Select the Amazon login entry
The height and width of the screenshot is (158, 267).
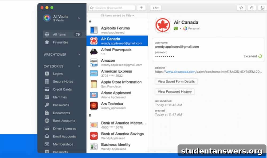117,62
